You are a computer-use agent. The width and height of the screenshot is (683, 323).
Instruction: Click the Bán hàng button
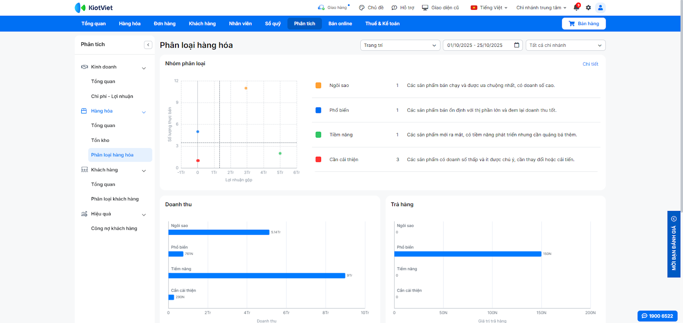click(584, 23)
